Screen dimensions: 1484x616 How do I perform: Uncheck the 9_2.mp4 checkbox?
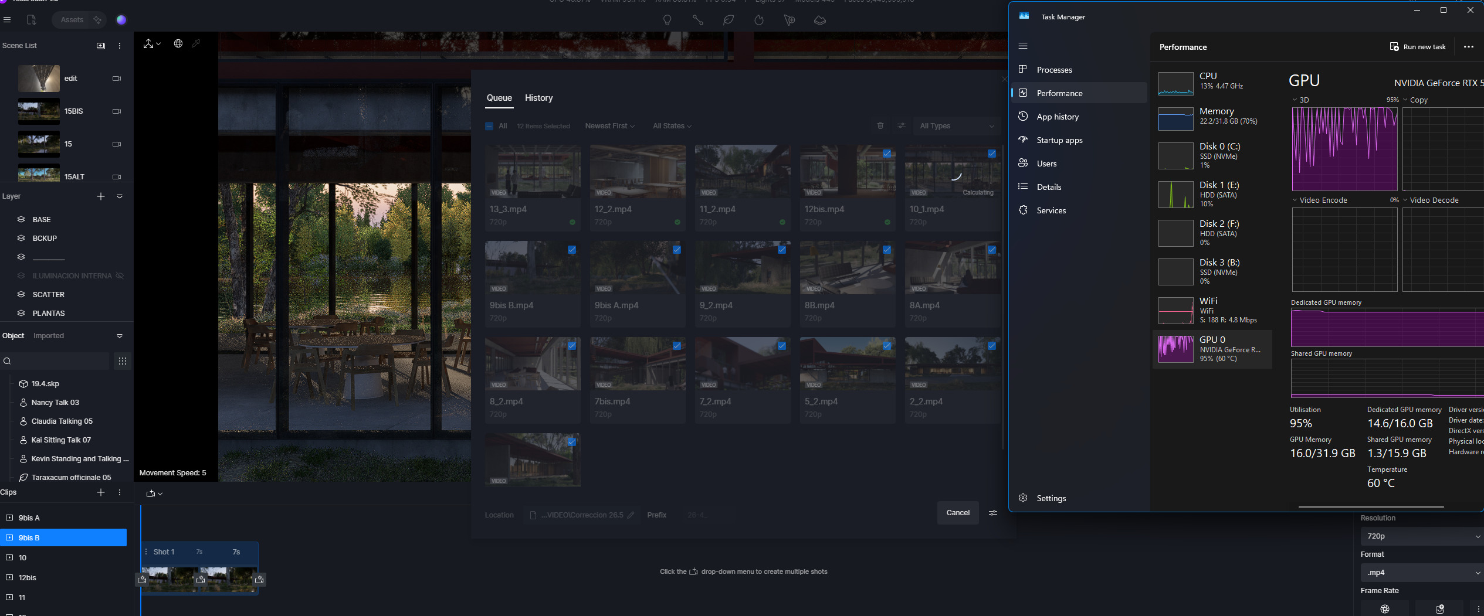point(782,250)
